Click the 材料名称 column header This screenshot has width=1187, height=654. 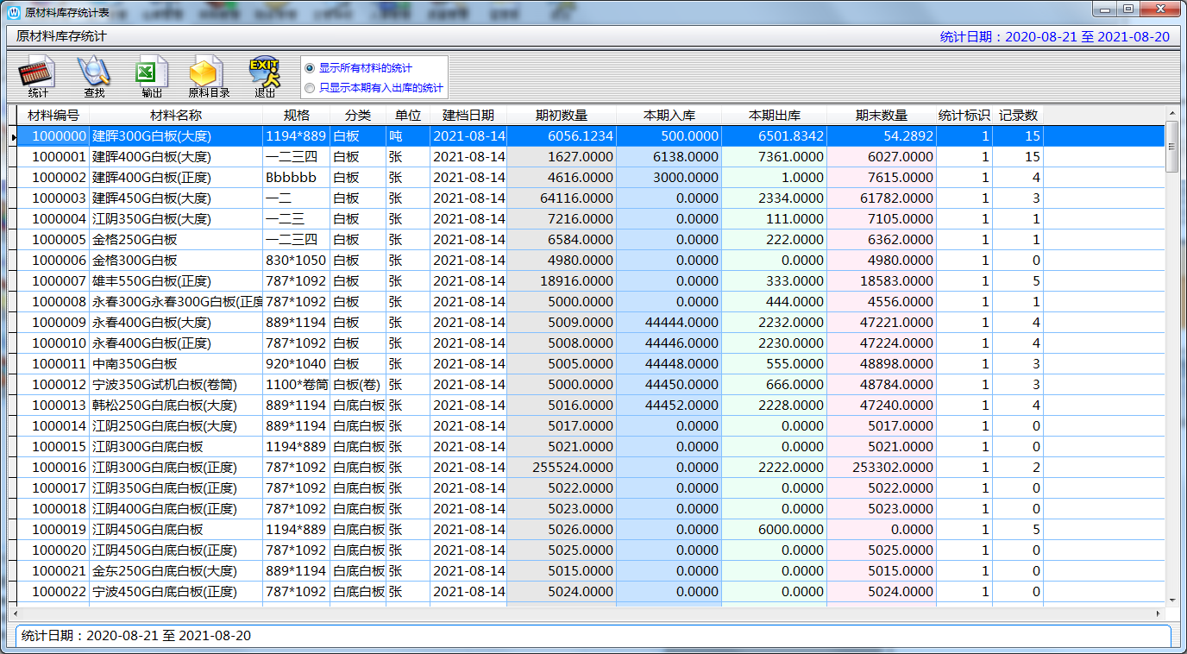pyautogui.click(x=176, y=116)
